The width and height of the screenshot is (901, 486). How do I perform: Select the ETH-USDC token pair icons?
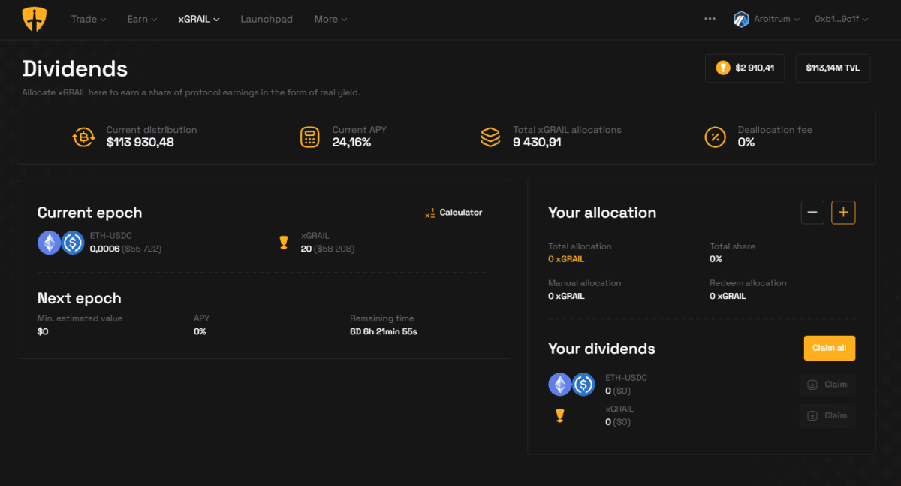[x=61, y=242]
